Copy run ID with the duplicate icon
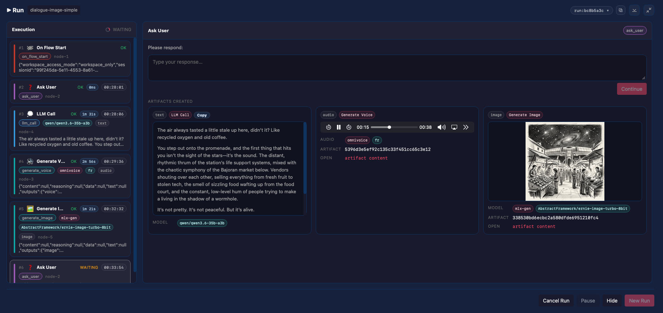The height and width of the screenshot is (313, 663). pyautogui.click(x=621, y=10)
